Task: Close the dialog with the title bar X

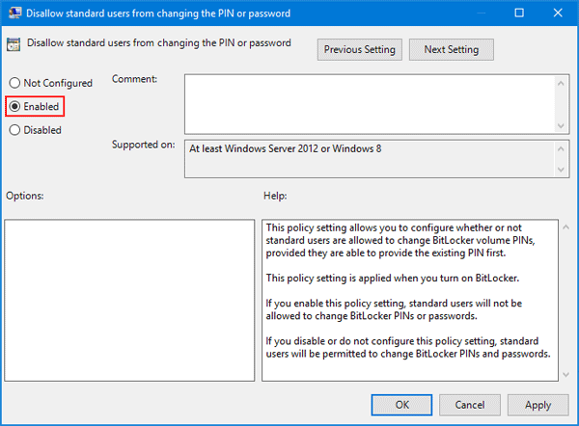Action: tap(560, 13)
